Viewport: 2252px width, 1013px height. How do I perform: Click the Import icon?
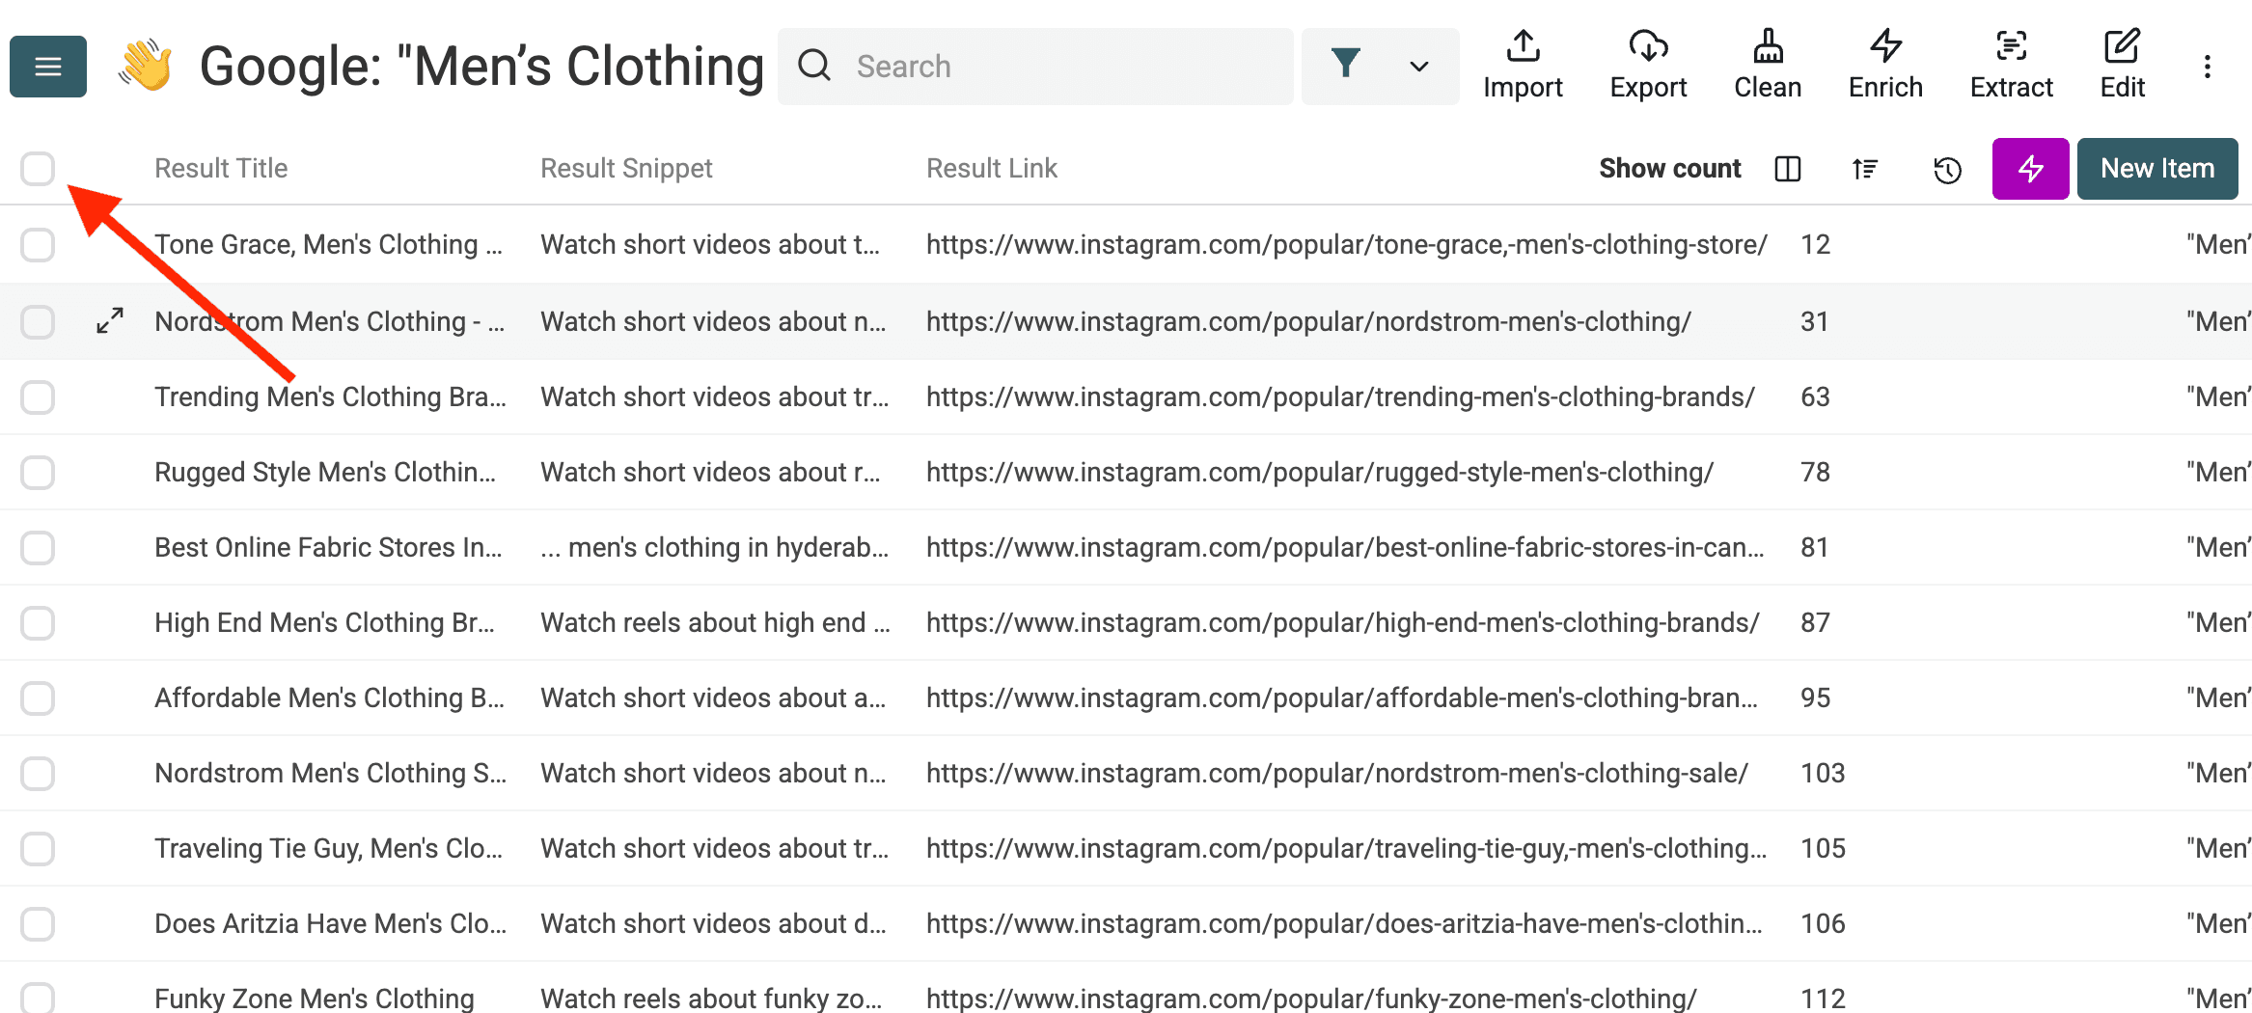pyautogui.click(x=1523, y=63)
